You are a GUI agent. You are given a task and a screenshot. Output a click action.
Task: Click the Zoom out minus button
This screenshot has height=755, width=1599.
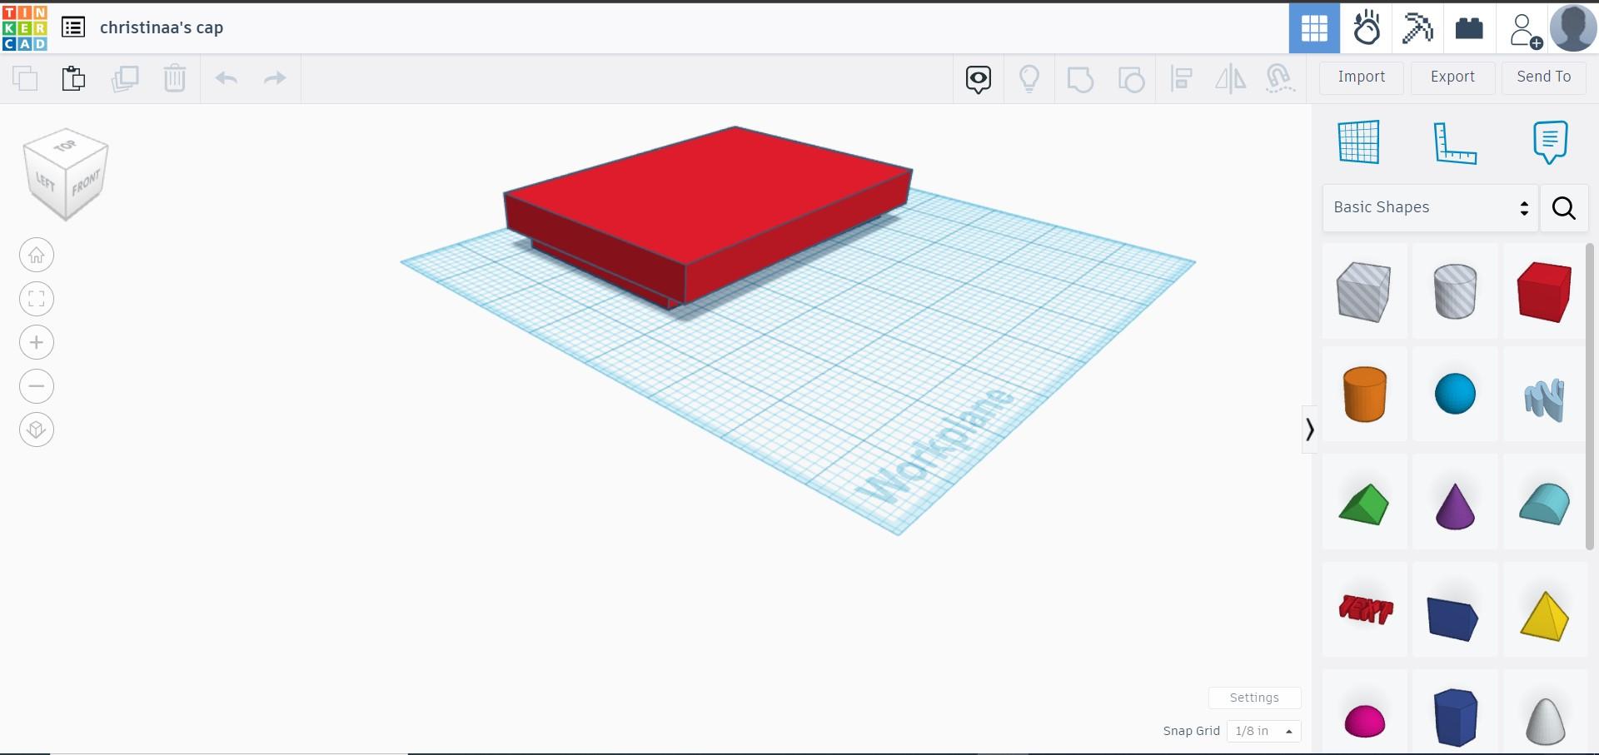click(37, 386)
